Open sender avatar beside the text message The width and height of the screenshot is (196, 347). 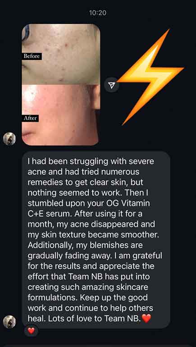coord(9,322)
